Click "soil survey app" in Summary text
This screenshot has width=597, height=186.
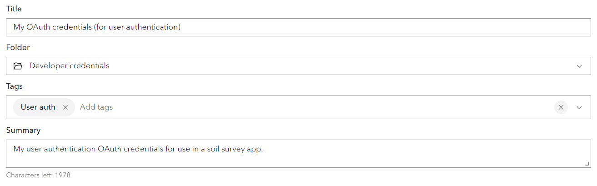point(236,149)
